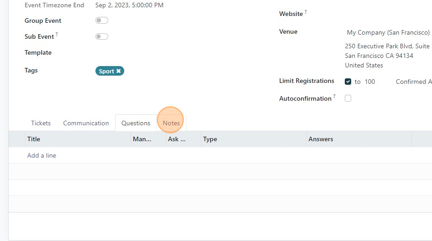Image resolution: width=432 pixels, height=241 pixels.
Task: Open the Venue My Company (San Francisco) field
Action: [388, 32]
